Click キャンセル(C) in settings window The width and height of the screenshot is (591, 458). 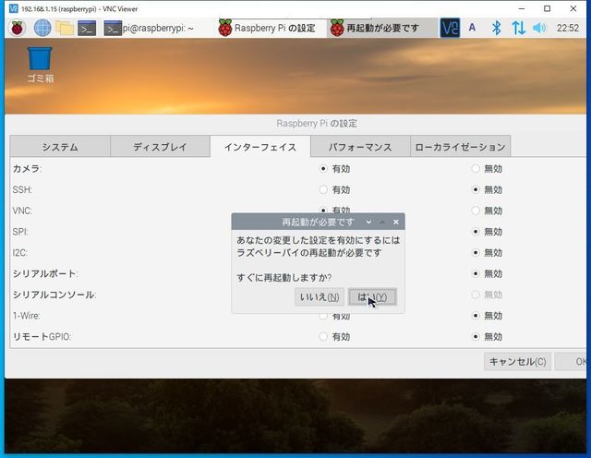(x=517, y=361)
